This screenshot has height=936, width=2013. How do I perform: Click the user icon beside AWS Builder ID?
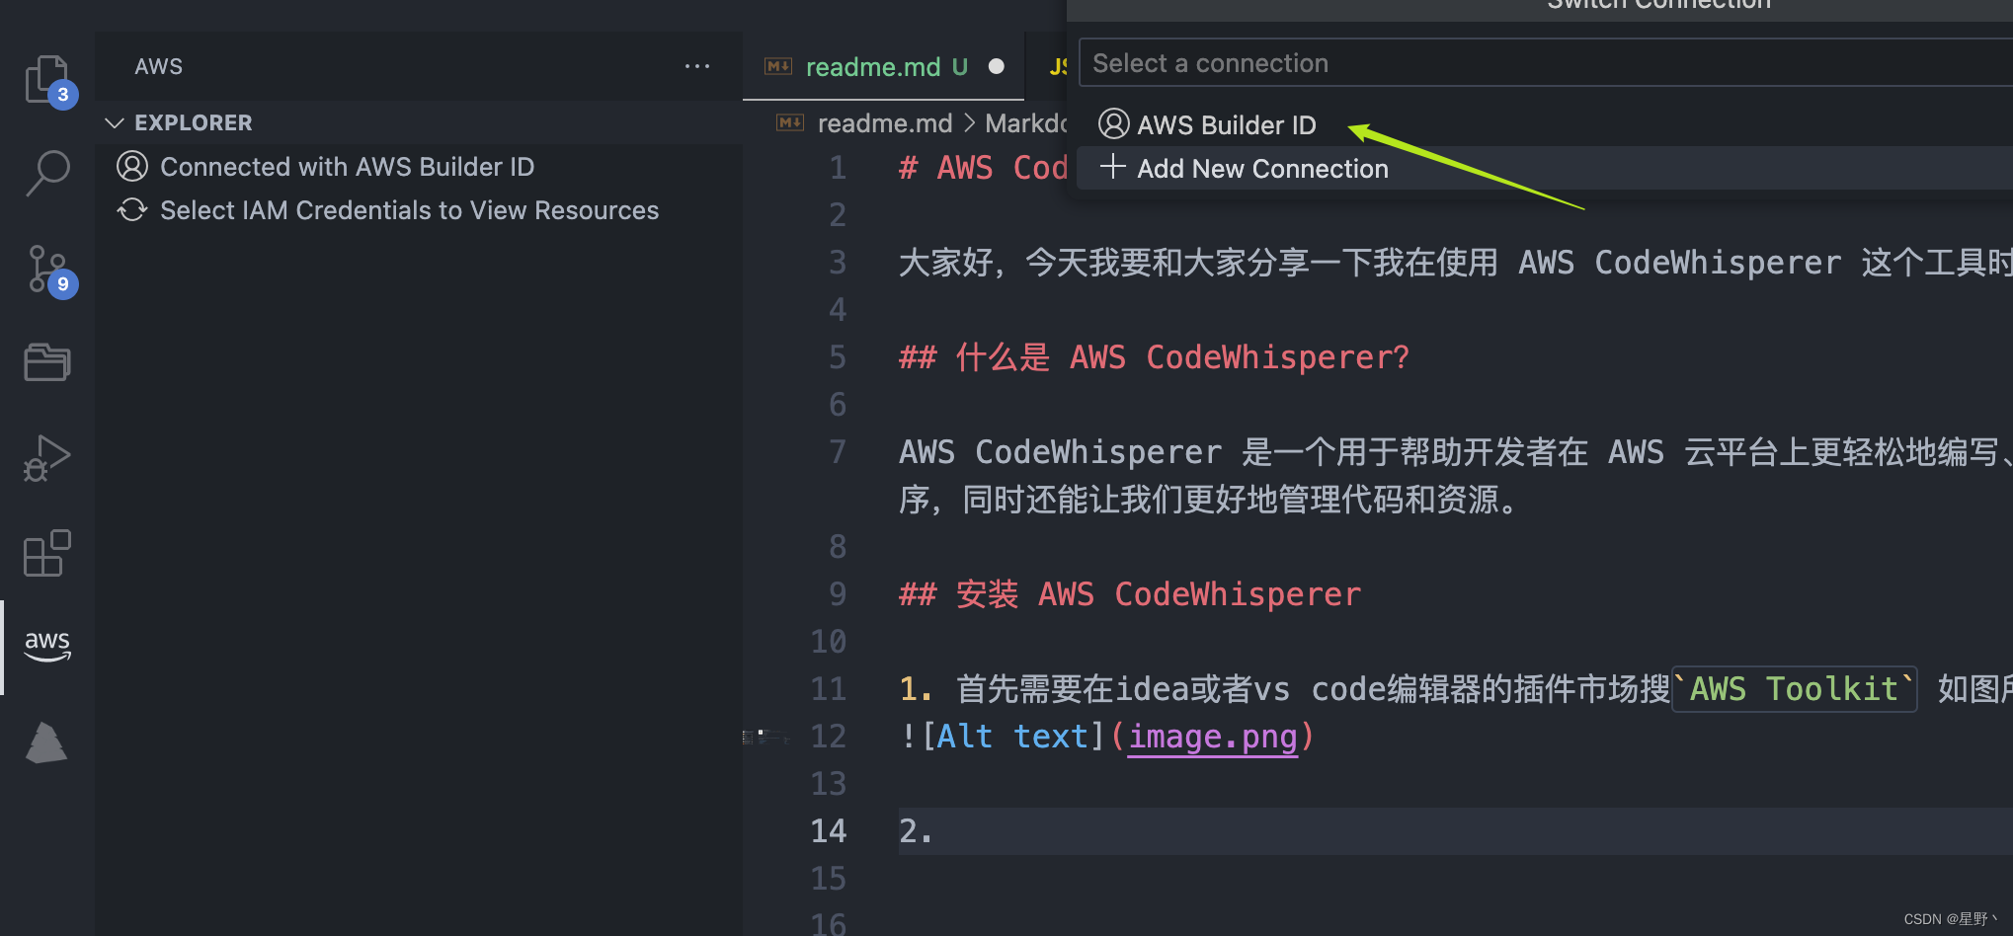[x=1114, y=124]
